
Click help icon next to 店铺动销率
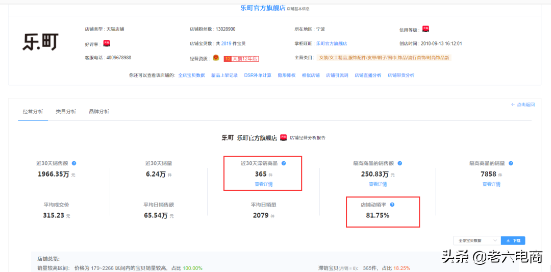[x=392, y=205]
